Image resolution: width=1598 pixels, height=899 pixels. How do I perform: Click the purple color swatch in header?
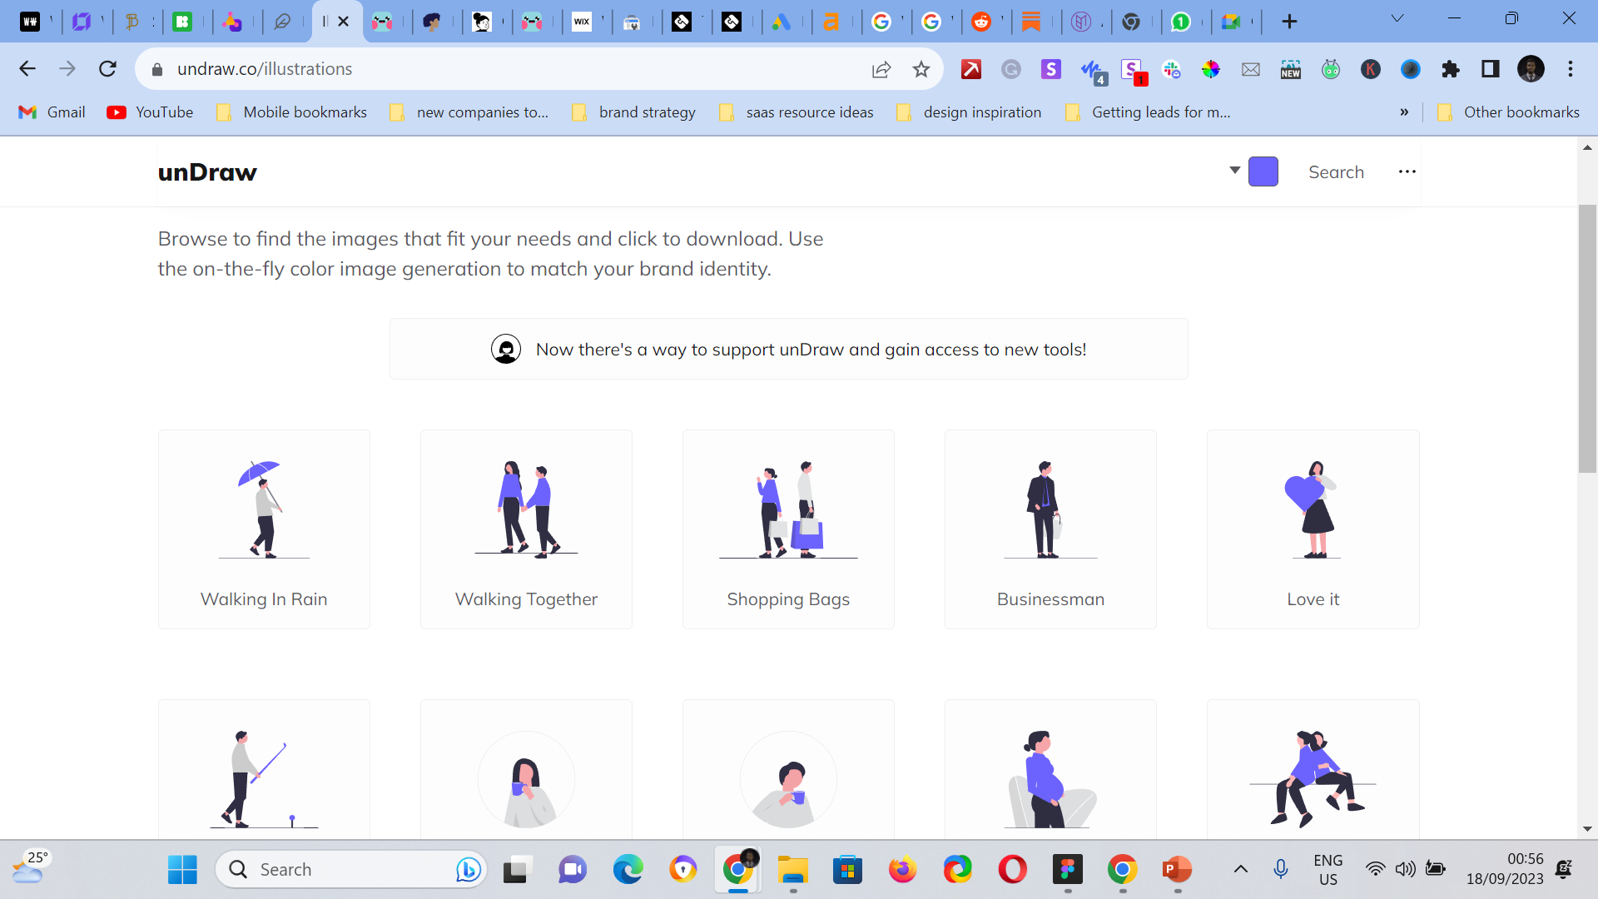[x=1263, y=171]
